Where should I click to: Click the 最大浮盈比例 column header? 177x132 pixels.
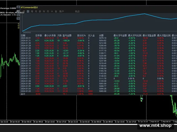[164, 35]
